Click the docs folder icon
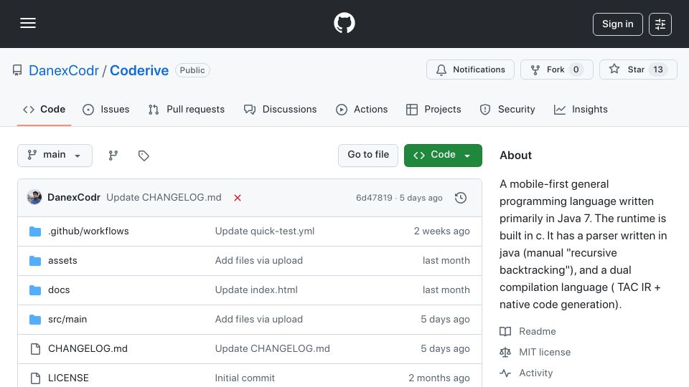The height and width of the screenshot is (387, 689). 35,290
